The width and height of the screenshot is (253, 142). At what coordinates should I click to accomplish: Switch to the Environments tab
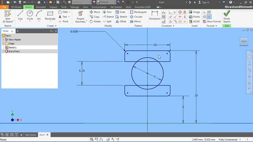99,7
